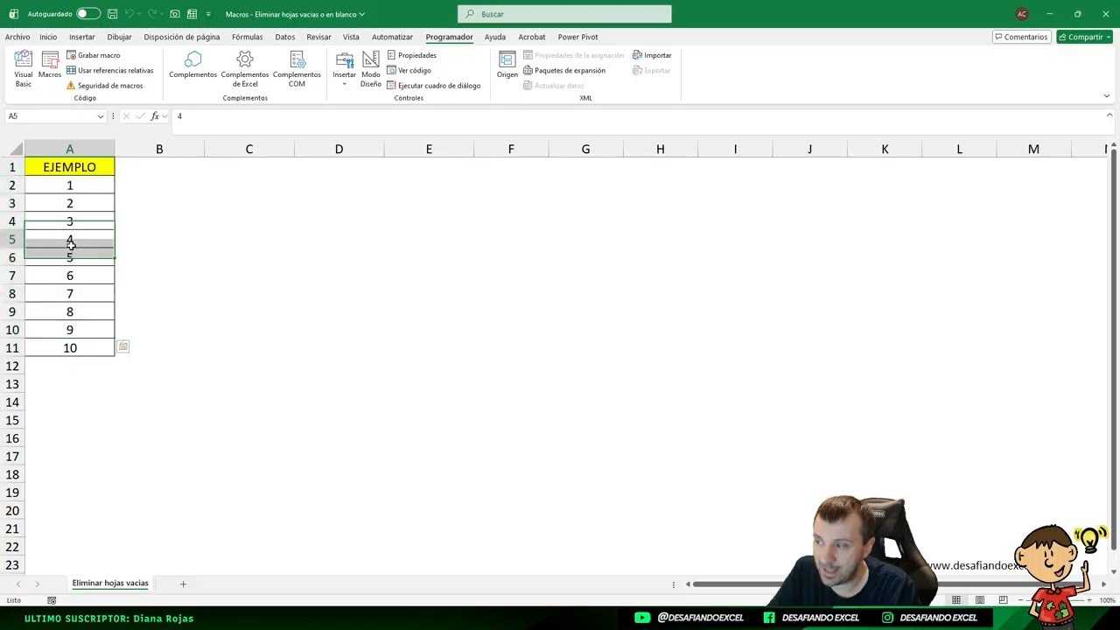Open the AC user account avatar
This screenshot has width=1120, height=630.
click(x=1022, y=14)
